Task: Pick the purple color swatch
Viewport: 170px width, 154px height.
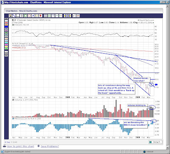Action: click(6, 31)
